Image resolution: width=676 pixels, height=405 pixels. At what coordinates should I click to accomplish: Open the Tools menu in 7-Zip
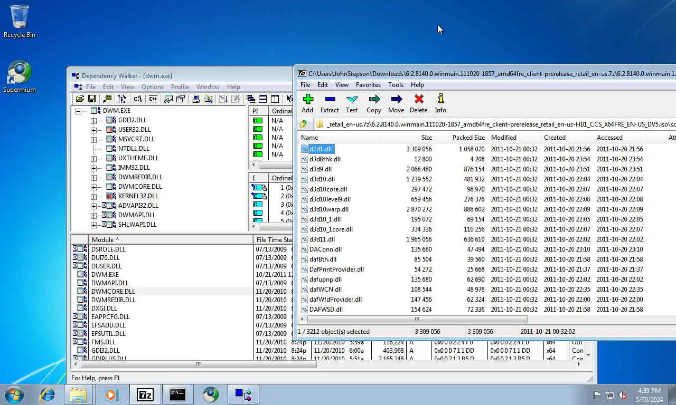(x=396, y=85)
